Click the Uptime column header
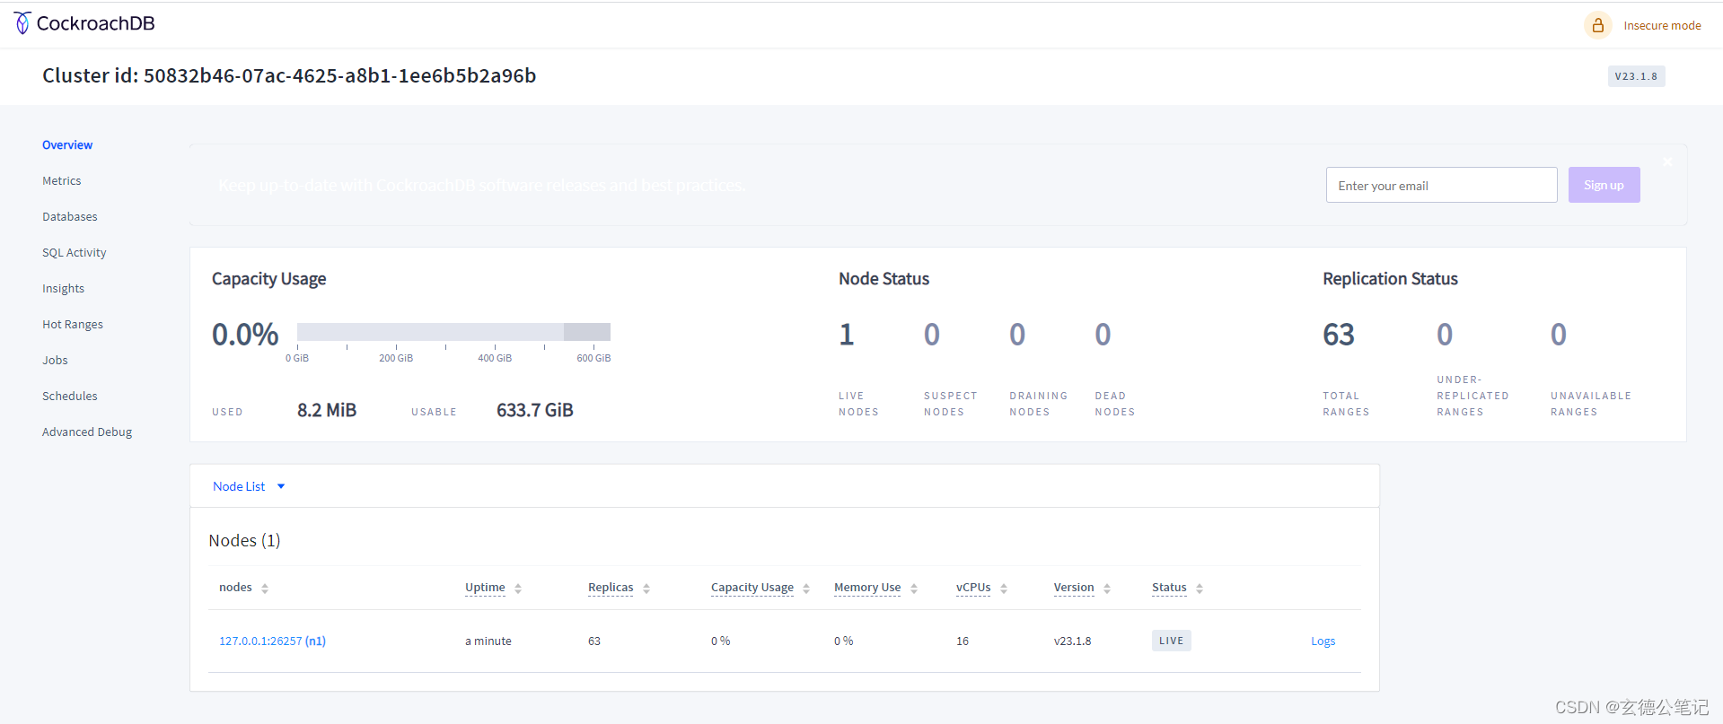The image size is (1723, 724). [485, 588]
